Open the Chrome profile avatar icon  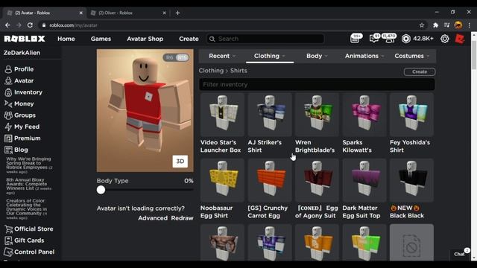[x=458, y=25]
